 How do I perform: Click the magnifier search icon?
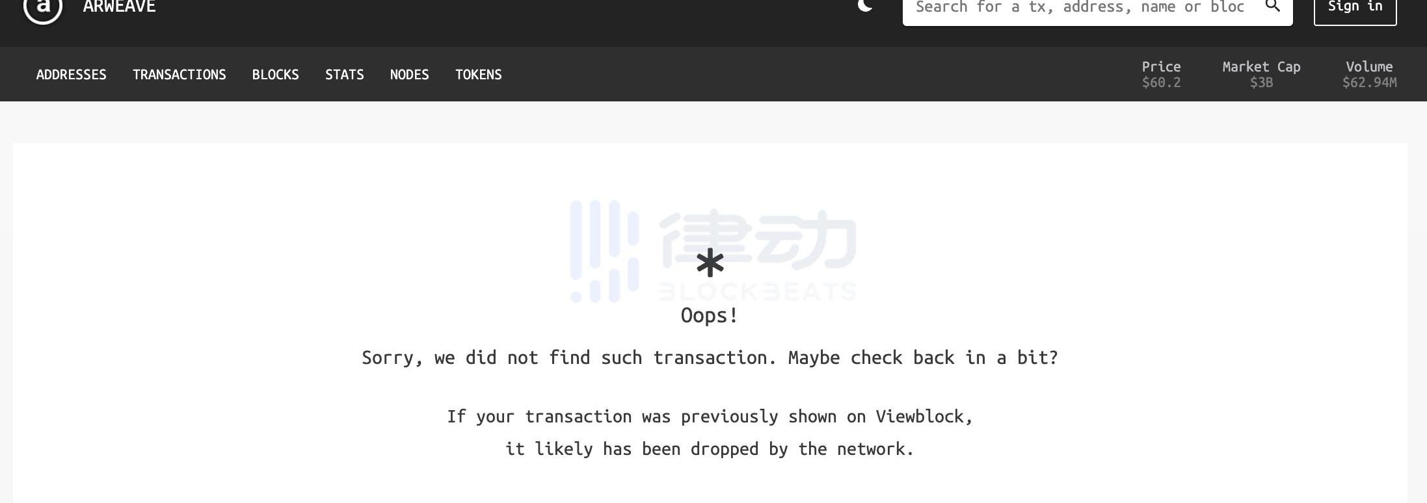pos(1273,6)
